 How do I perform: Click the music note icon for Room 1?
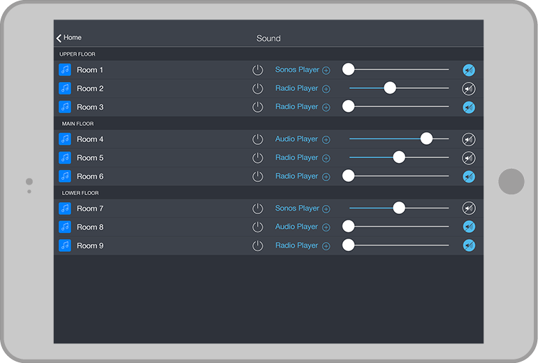(65, 70)
